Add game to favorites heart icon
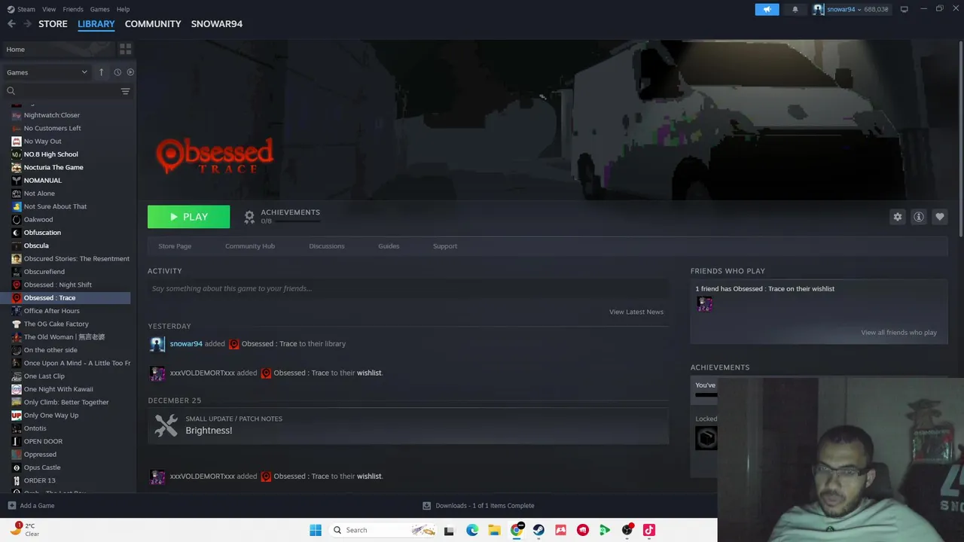 939,217
